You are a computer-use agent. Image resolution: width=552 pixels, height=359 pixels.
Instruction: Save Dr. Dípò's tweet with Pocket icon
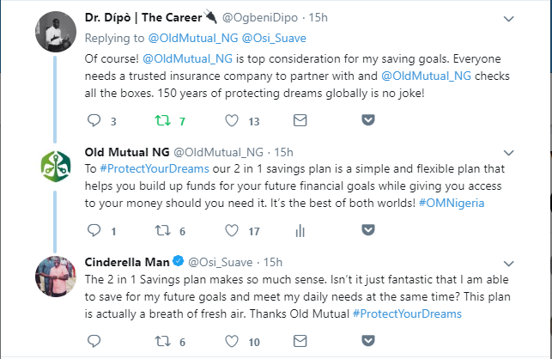click(x=367, y=121)
